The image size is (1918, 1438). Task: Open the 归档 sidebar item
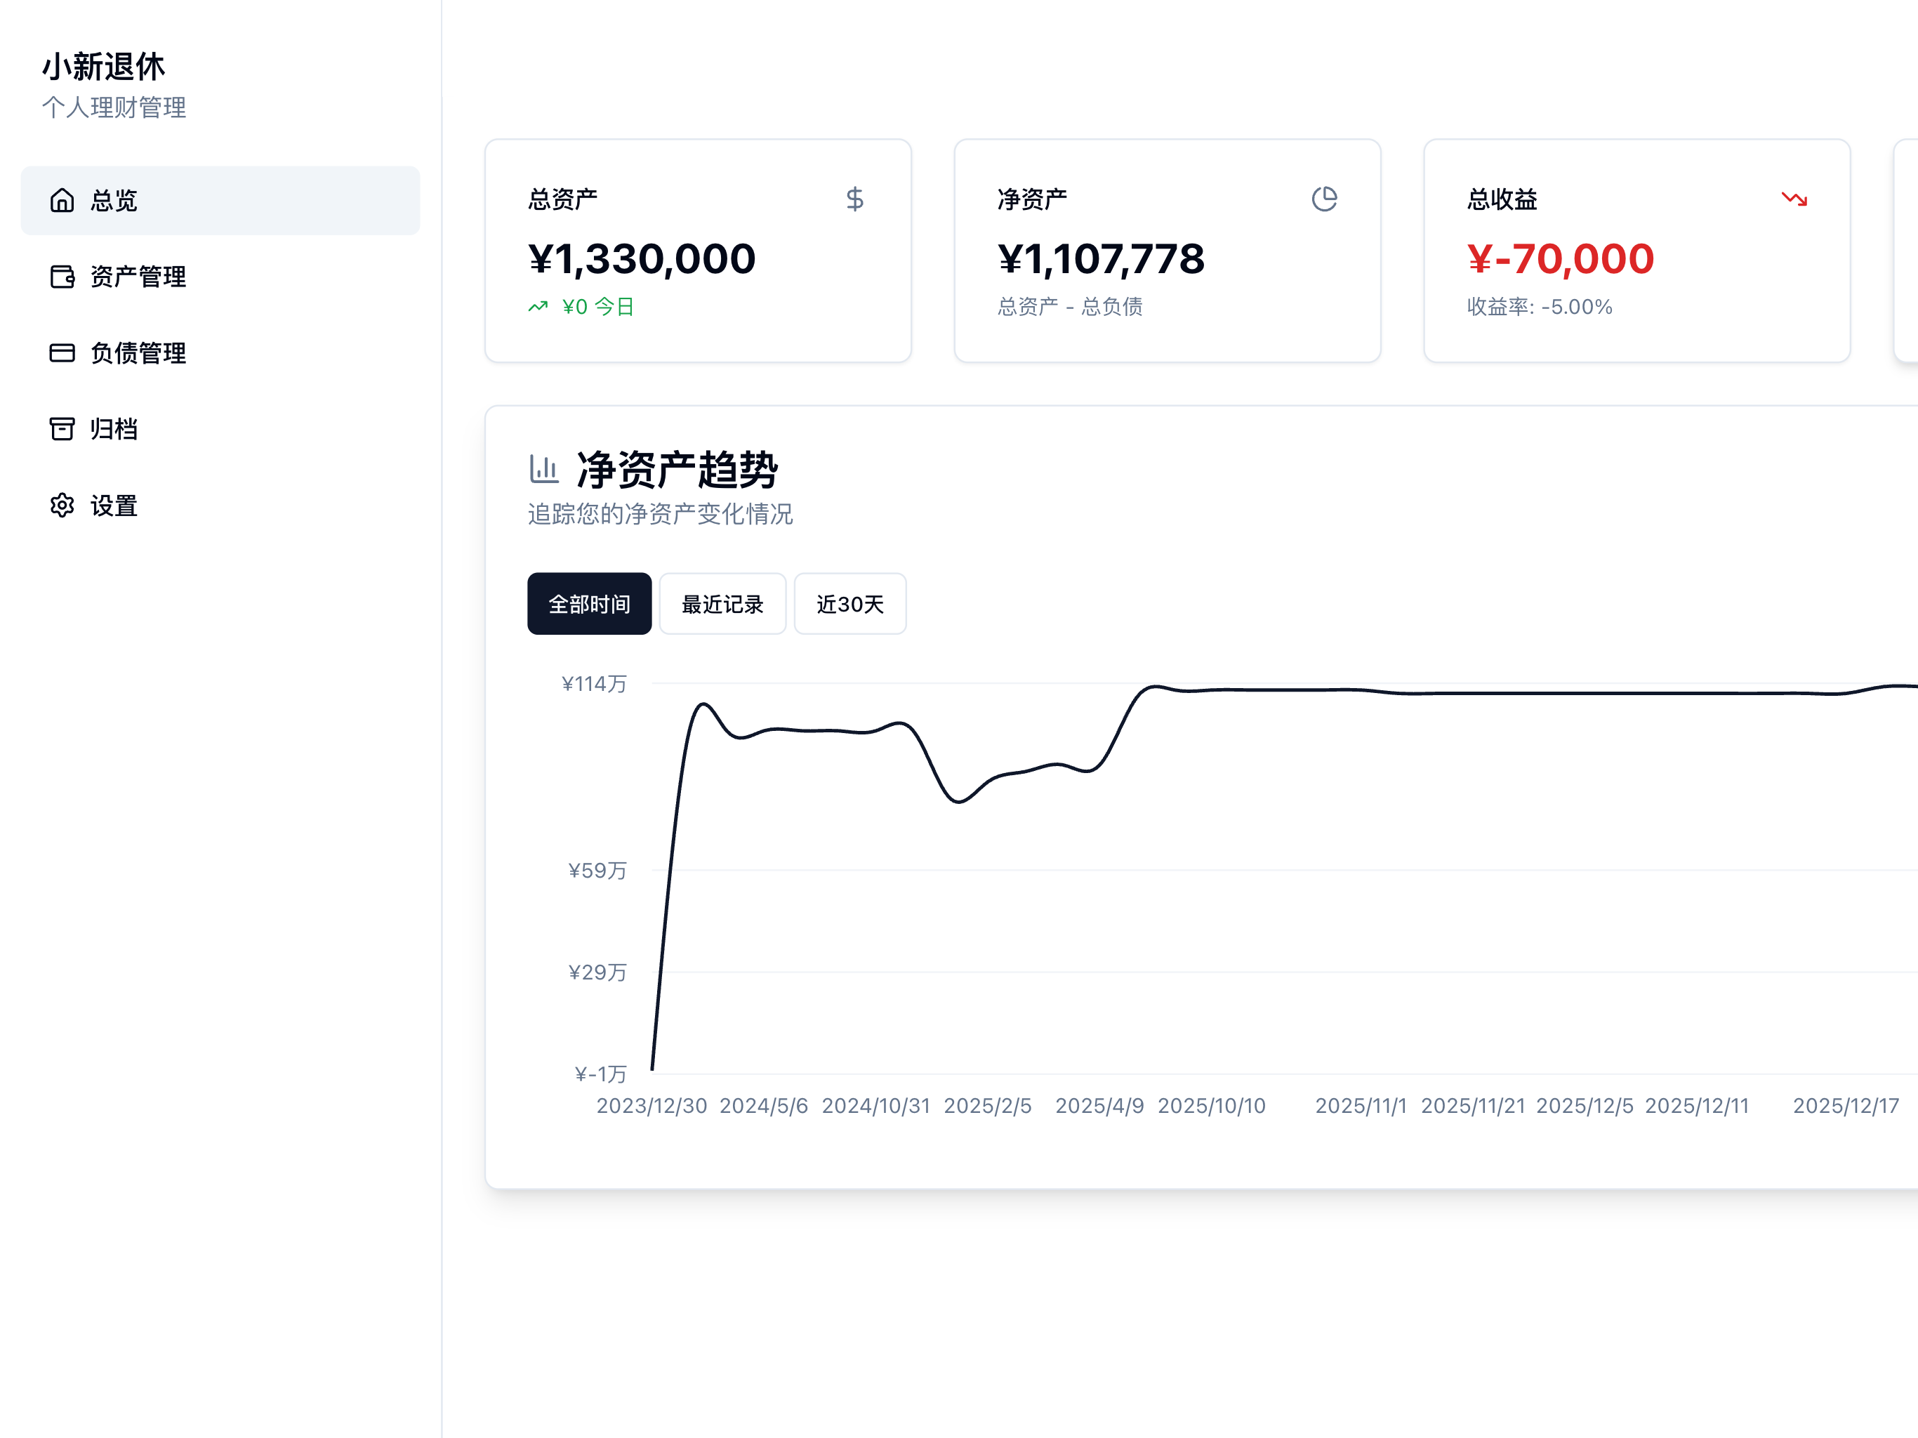point(114,428)
